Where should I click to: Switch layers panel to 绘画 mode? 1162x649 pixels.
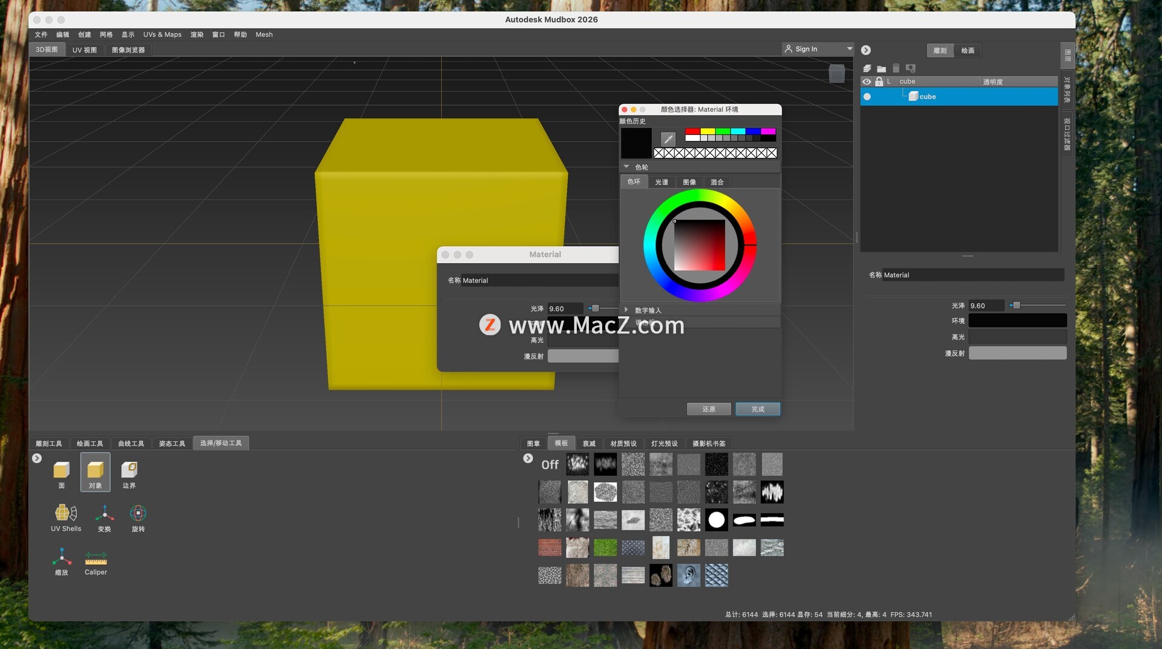(968, 50)
